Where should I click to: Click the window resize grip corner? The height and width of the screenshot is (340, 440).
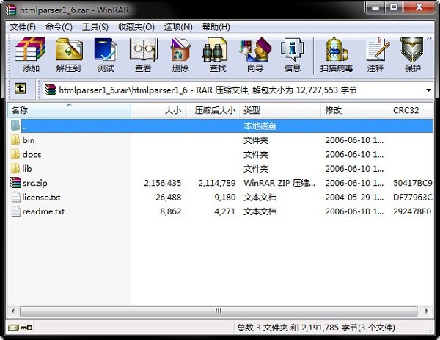pos(430,331)
